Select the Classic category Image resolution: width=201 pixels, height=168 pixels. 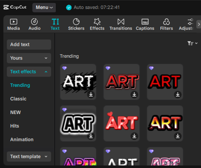tap(18, 99)
